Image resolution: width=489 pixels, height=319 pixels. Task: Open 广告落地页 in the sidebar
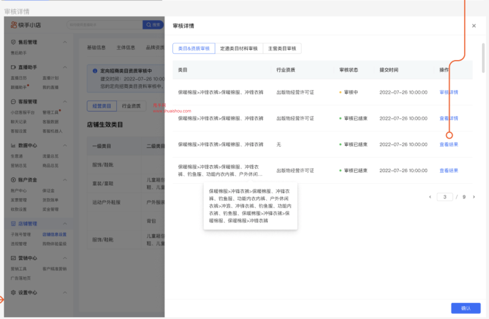(x=21, y=278)
